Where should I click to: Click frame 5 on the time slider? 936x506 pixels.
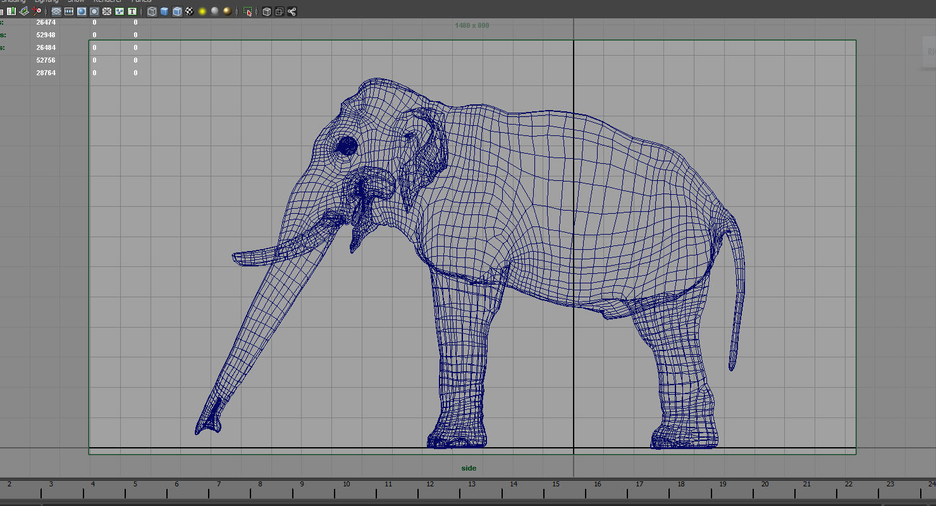point(135,484)
